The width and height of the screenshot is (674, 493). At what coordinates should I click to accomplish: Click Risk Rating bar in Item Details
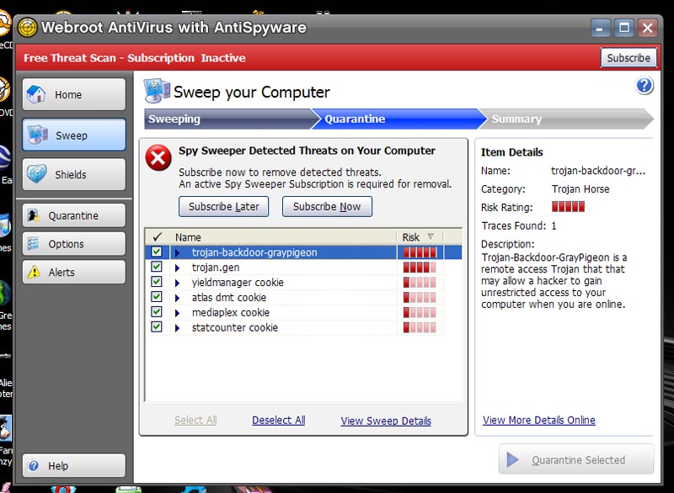pyautogui.click(x=568, y=207)
